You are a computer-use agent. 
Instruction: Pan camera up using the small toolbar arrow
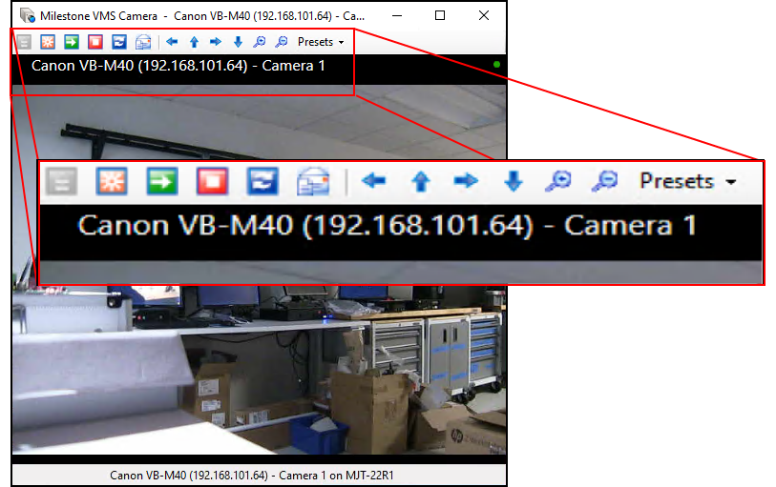point(194,42)
